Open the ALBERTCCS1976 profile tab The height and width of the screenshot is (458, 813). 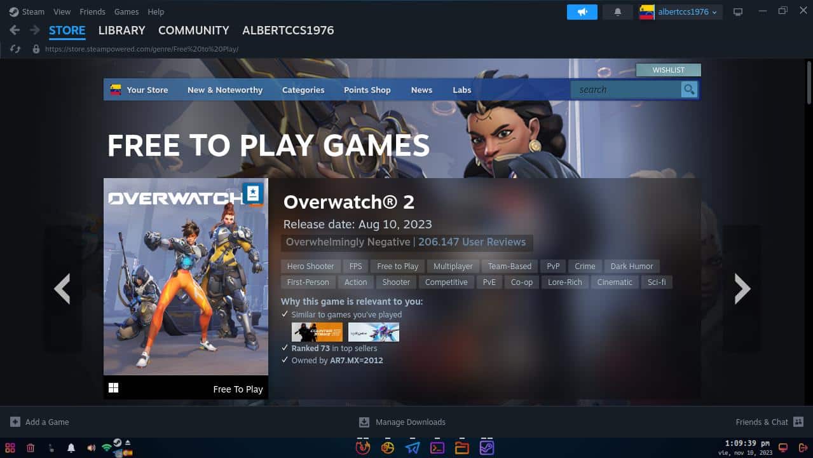coord(288,30)
